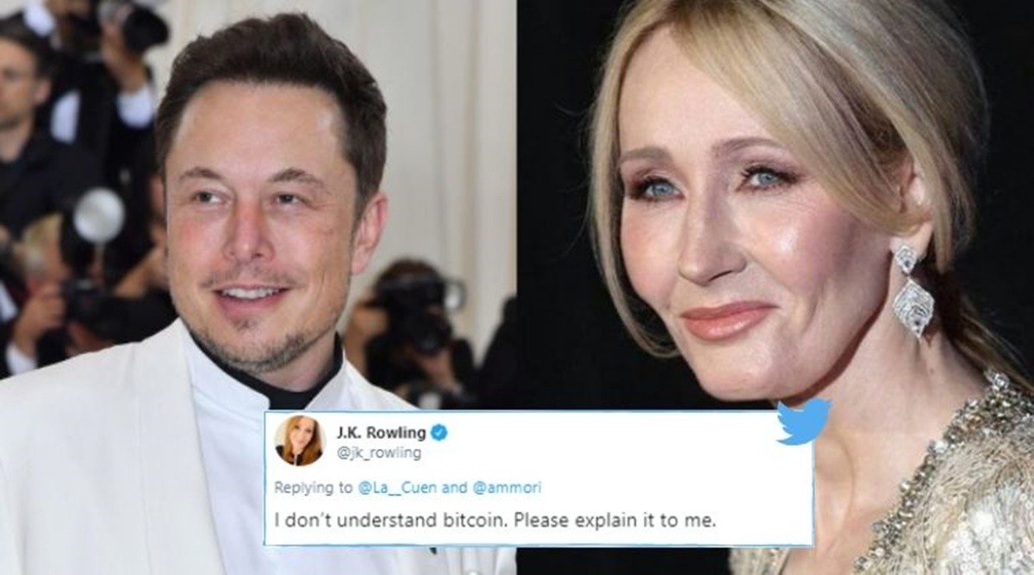Open the @ammori mention
This screenshot has height=575, width=1034.
506,487
